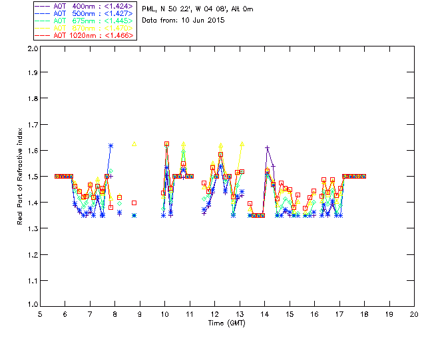Click the x-axis hour label 8

[x=115, y=314]
